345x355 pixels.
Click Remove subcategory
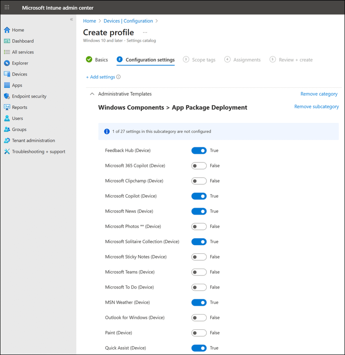[316, 106]
